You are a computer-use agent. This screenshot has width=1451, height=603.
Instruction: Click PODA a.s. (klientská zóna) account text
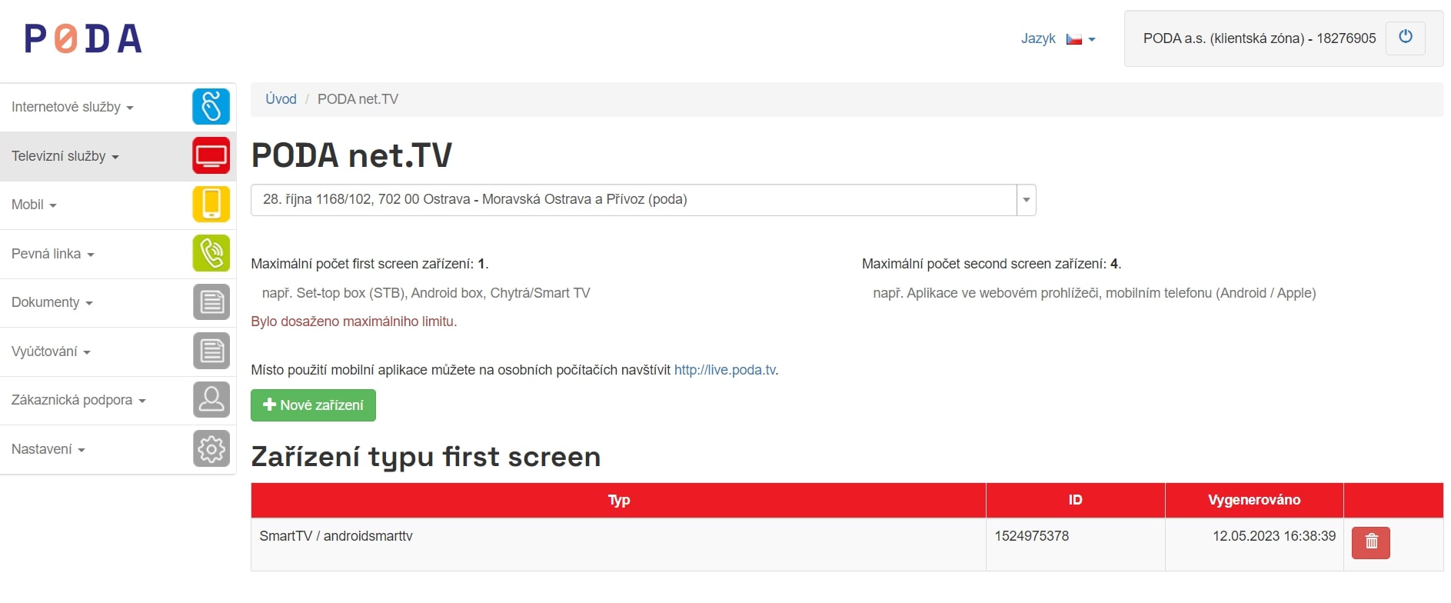point(1260,38)
